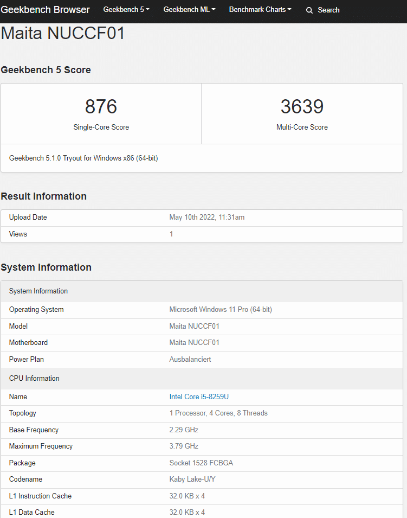
Task: Select L1 Instruction Cache value 32.0 KB x 4
Action: [187, 496]
